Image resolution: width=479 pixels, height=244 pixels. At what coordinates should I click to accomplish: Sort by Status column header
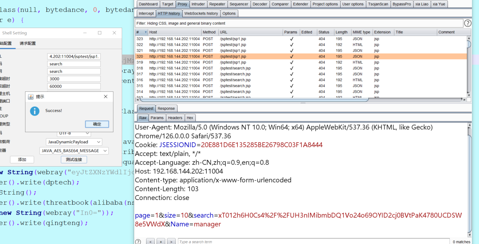[x=325, y=32]
